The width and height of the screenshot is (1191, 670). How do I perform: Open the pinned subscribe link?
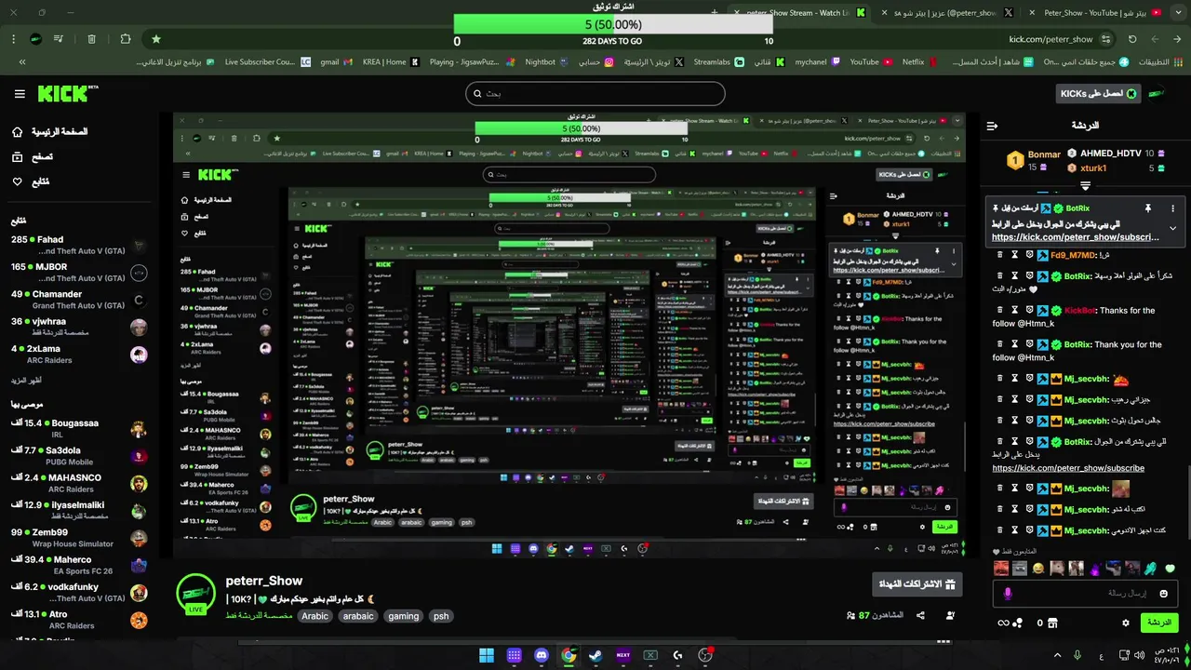pos(1076,237)
